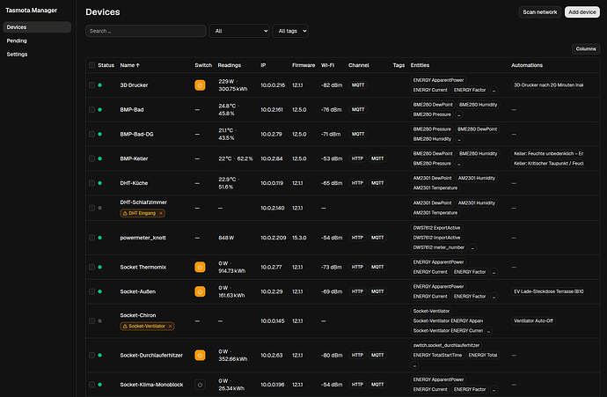This screenshot has width=607, height=397.
Task: Open the EV Lade-Steckdose Terrasse automation
Action: (548, 291)
